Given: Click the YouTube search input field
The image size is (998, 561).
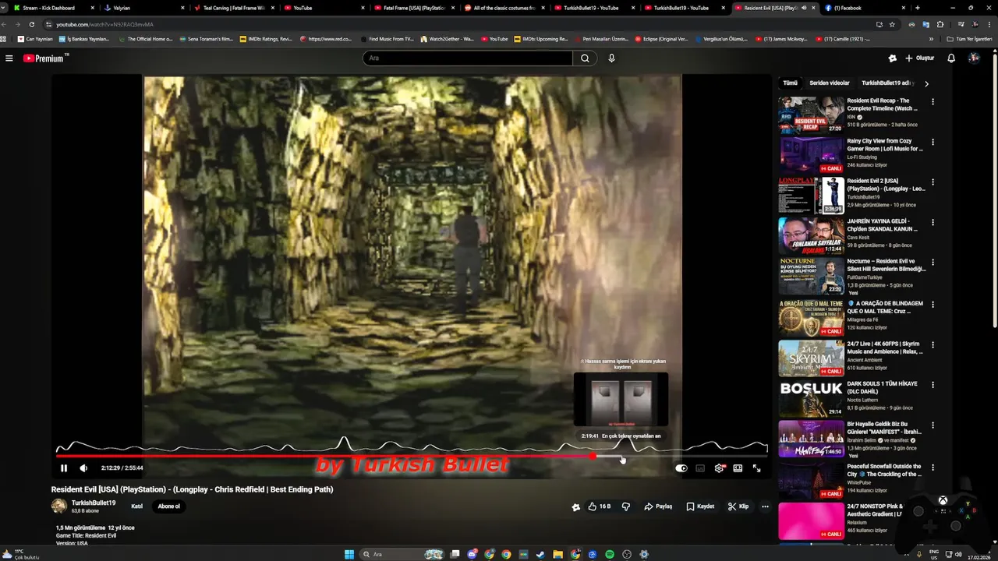Looking at the screenshot, I should coord(467,58).
